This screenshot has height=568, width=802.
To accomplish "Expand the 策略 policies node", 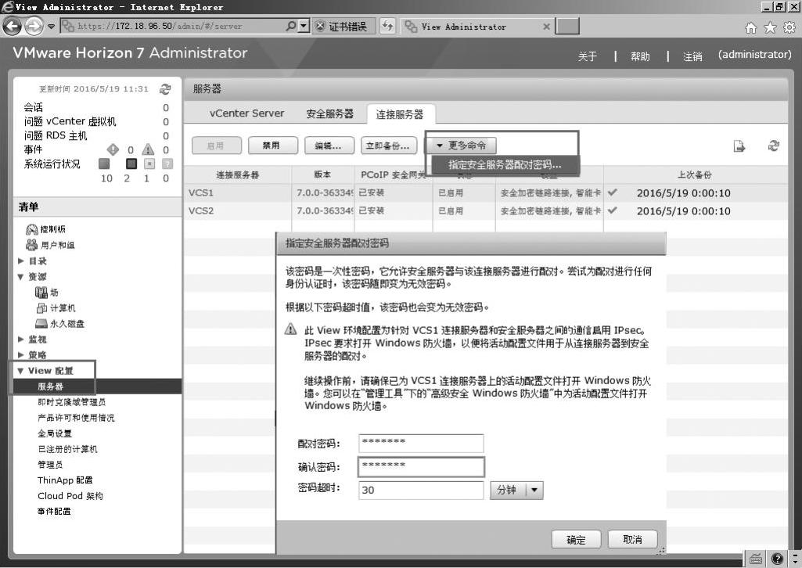I will (x=21, y=355).
